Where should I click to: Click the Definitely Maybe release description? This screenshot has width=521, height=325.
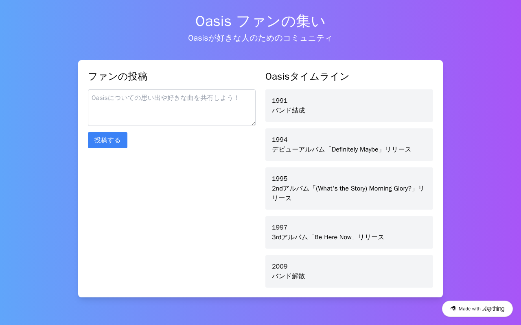click(x=341, y=149)
